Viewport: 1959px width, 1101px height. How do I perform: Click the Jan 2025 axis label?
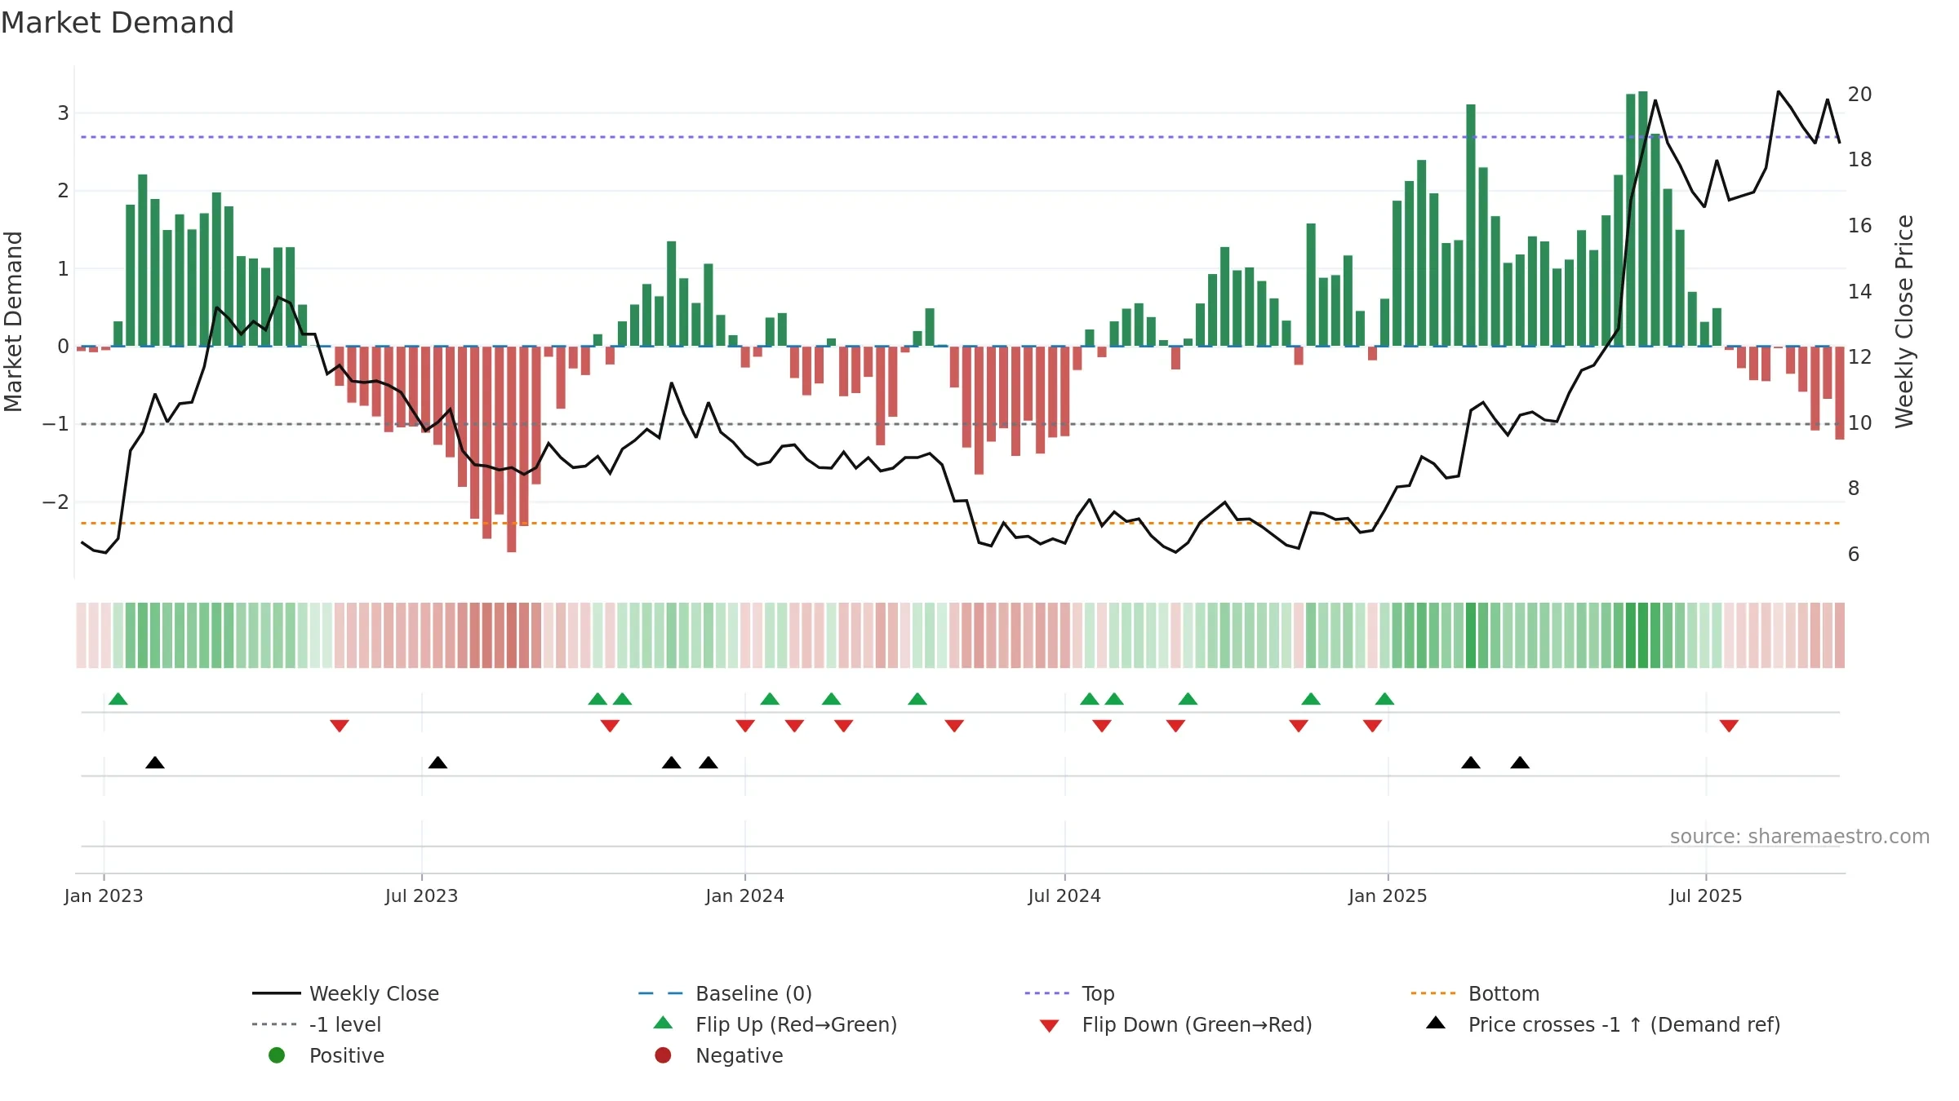1388,896
